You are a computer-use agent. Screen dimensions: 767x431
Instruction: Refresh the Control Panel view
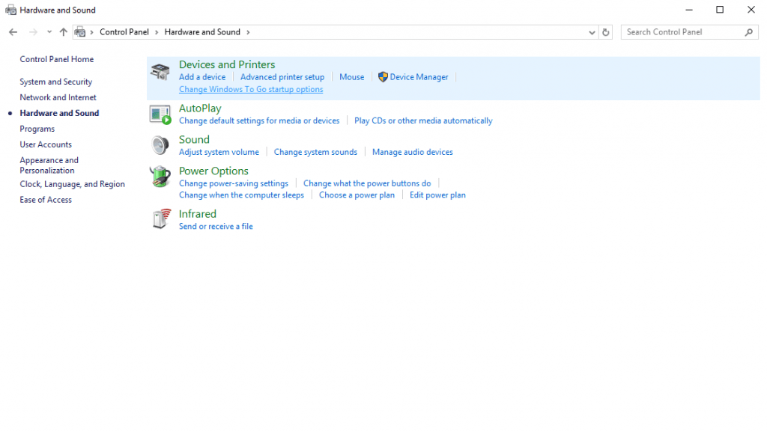[605, 32]
